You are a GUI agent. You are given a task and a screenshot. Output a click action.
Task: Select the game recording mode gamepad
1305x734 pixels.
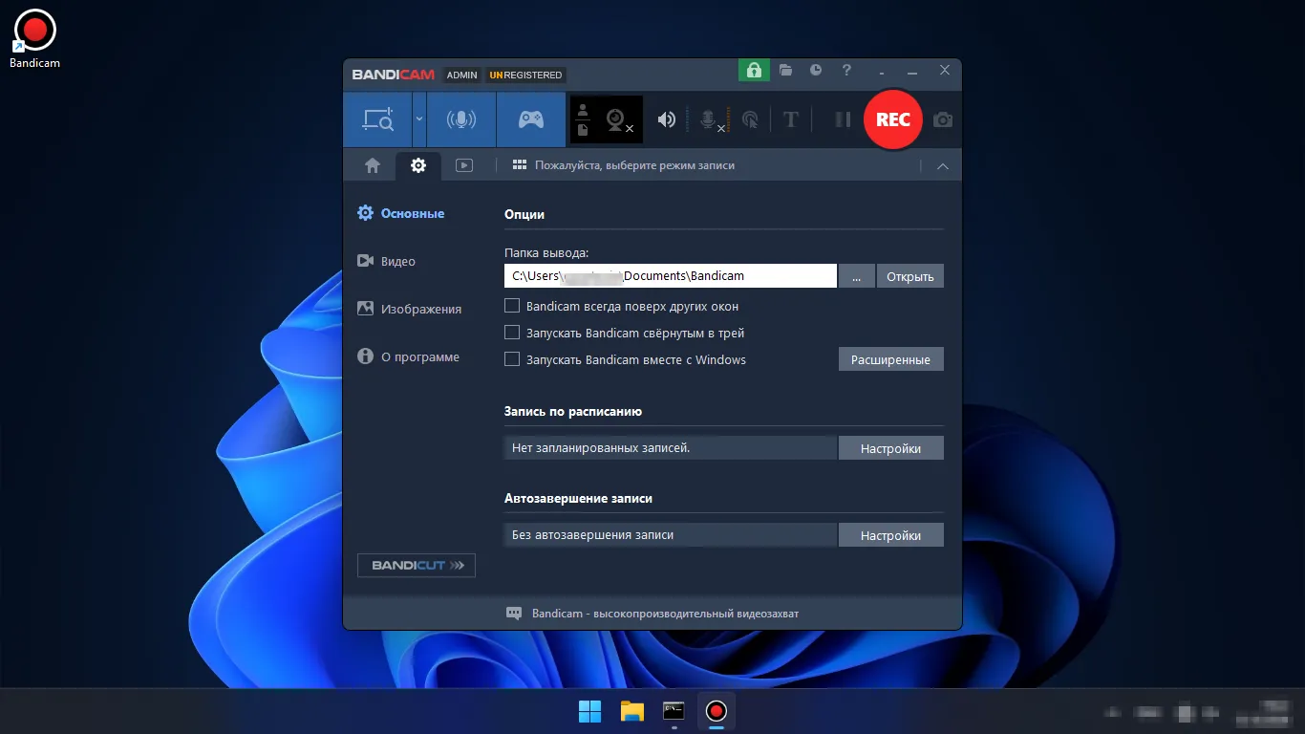click(531, 119)
